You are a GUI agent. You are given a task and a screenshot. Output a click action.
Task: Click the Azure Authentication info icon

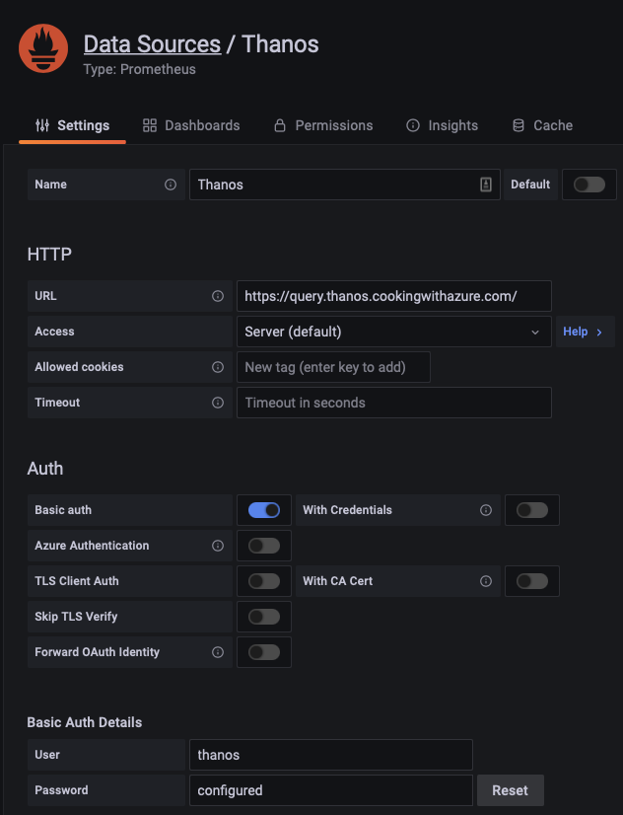point(218,546)
